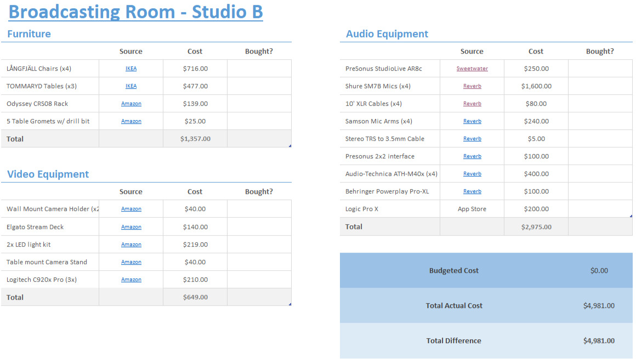The width and height of the screenshot is (636, 359).
Task: Select the Video Equipment total "$649.00"
Action: point(195,297)
